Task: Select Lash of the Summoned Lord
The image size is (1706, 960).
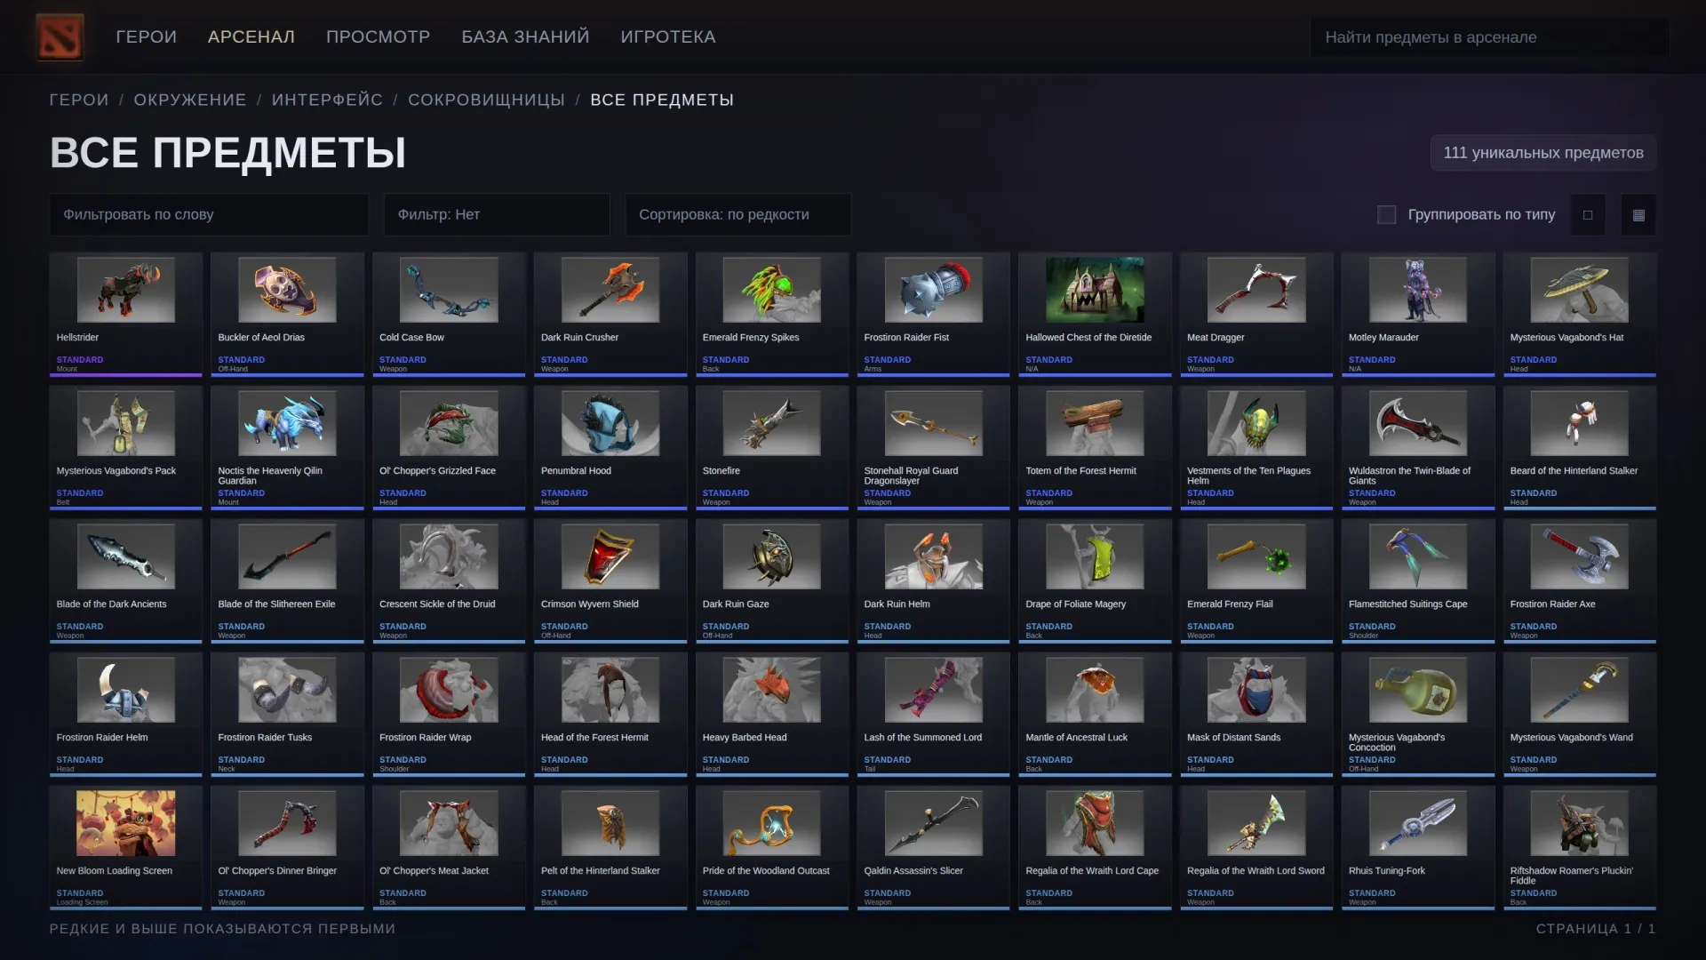Action: tap(933, 714)
